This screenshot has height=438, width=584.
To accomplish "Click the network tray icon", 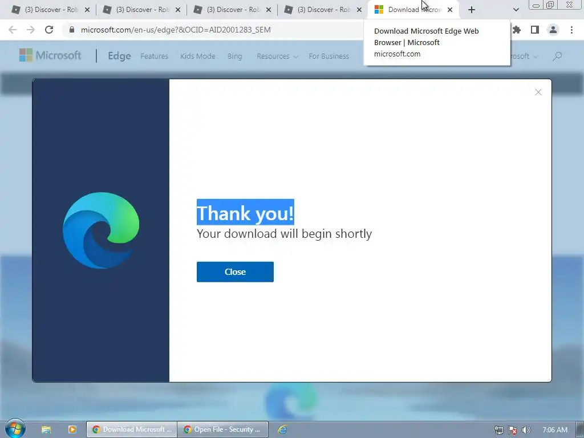I will 498,430.
